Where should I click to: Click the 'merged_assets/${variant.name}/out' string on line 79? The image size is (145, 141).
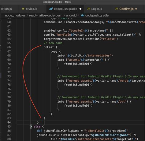[97, 102]
